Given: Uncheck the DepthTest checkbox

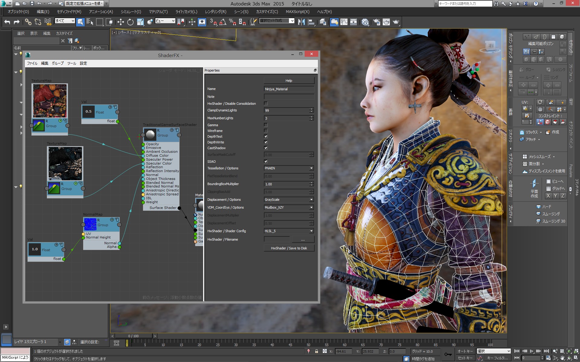Looking at the screenshot, I should pyautogui.click(x=266, y=136).
